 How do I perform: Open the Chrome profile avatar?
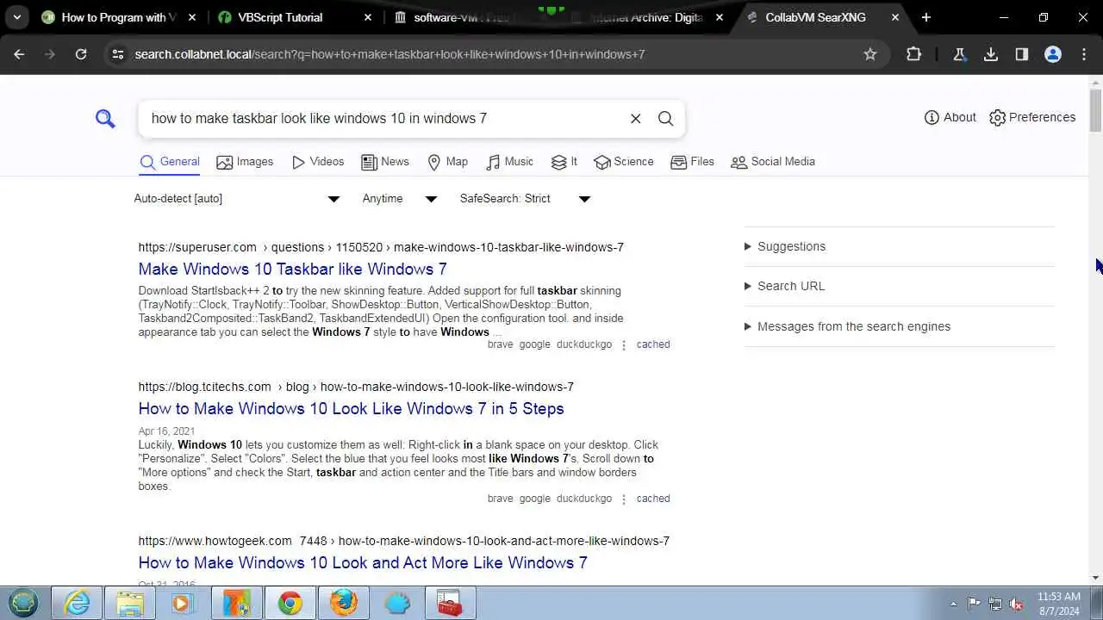(1053, 54)
